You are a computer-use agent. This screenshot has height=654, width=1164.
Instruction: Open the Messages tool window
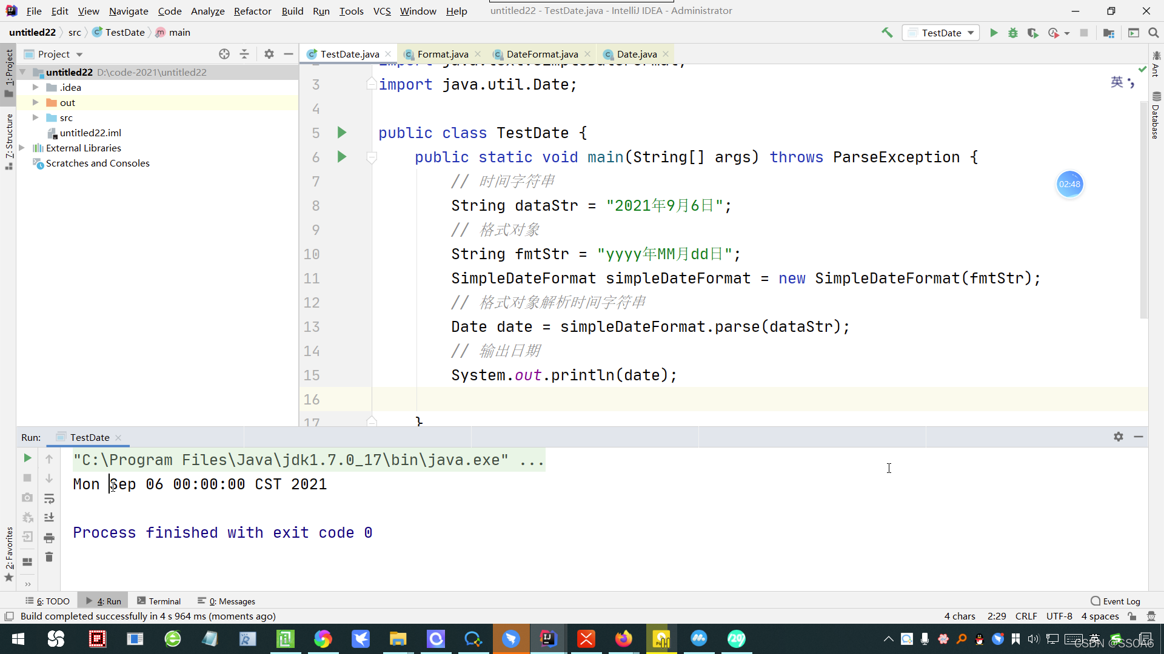pos(227,601)
